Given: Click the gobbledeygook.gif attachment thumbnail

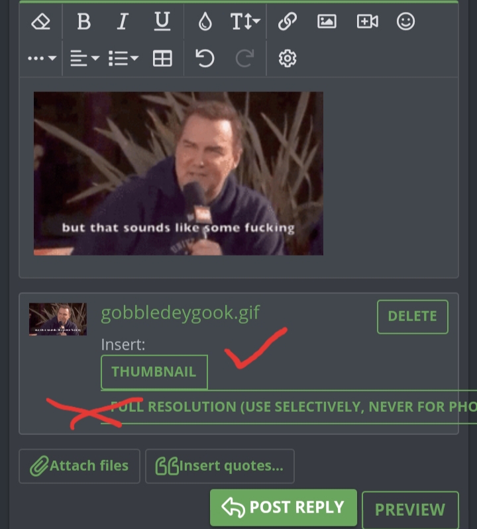Looking at the screenshot, I should pos(58,319).
